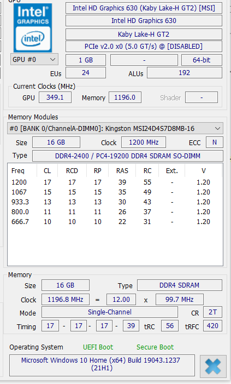
Task: Select the Intel HD Graphics 630 (Kaby Lake-H GT2) [MSI] field
Action: (x=144, y=8)
